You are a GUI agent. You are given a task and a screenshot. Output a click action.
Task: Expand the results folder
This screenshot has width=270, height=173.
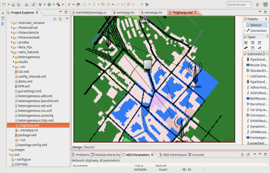coord(13,62)
